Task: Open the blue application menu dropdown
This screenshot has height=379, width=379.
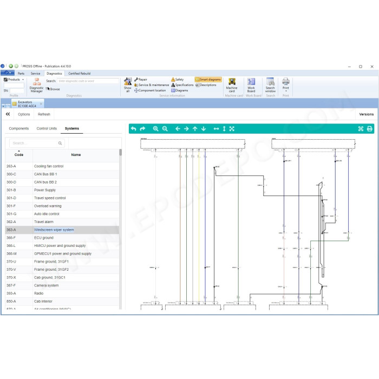Action: pyautogui.click(x=8, y=73)
